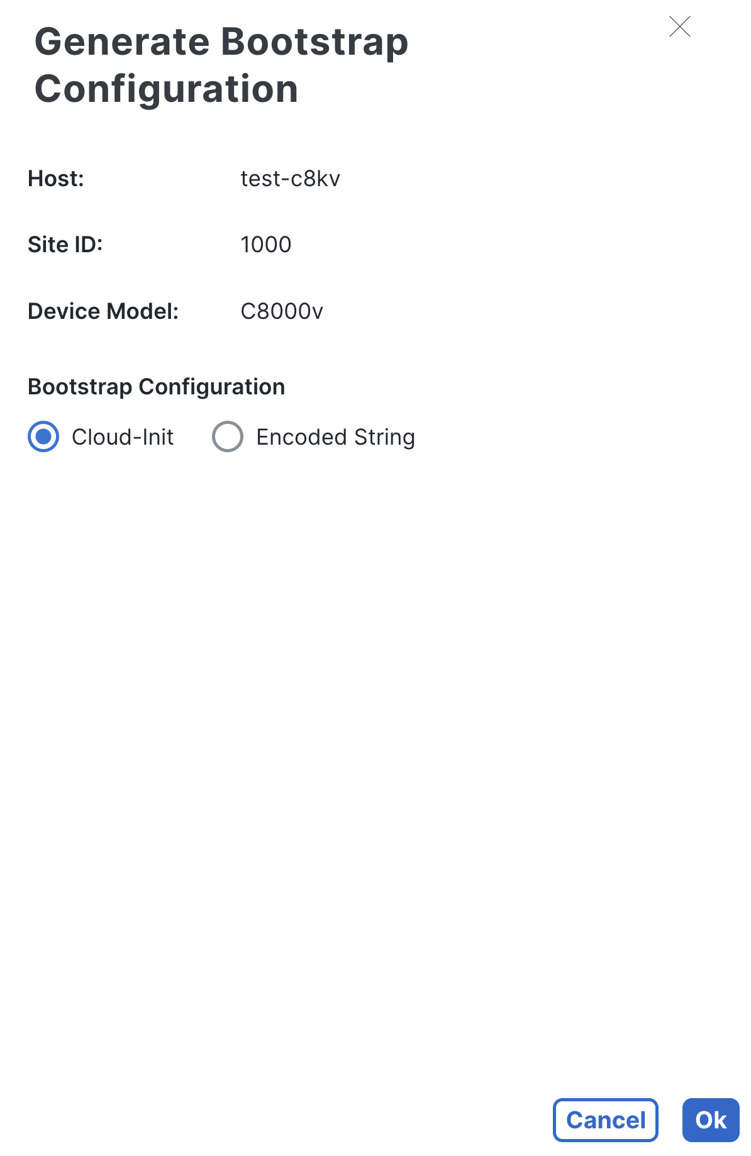Click the Host label
Viewport: 751px width, 1156px height.
(x=57, y=179)
